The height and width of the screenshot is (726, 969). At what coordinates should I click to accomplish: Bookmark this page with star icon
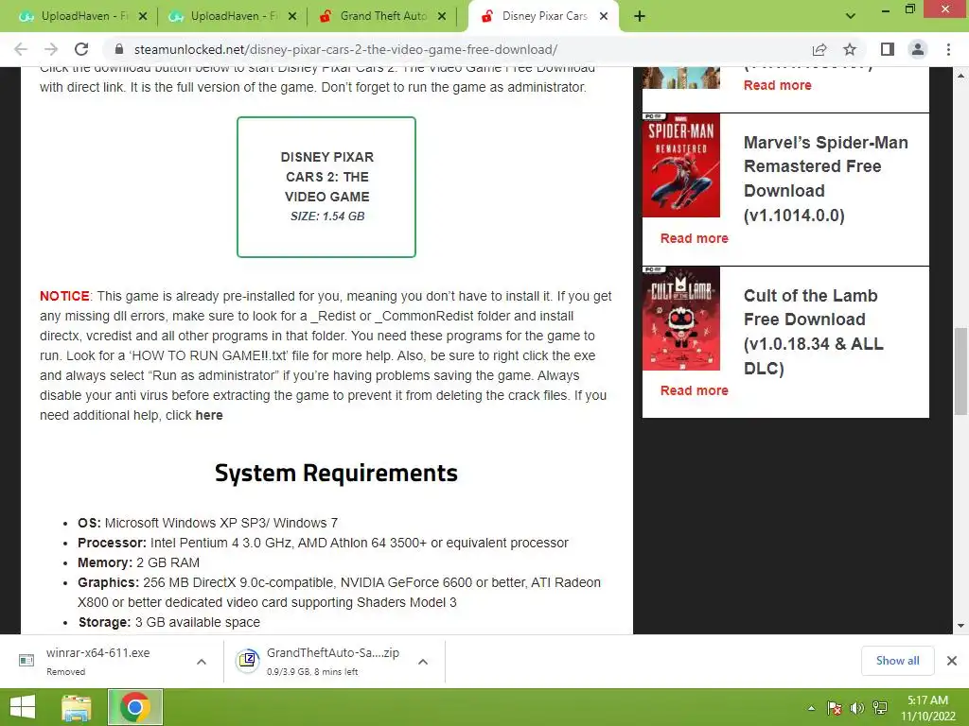850,49
